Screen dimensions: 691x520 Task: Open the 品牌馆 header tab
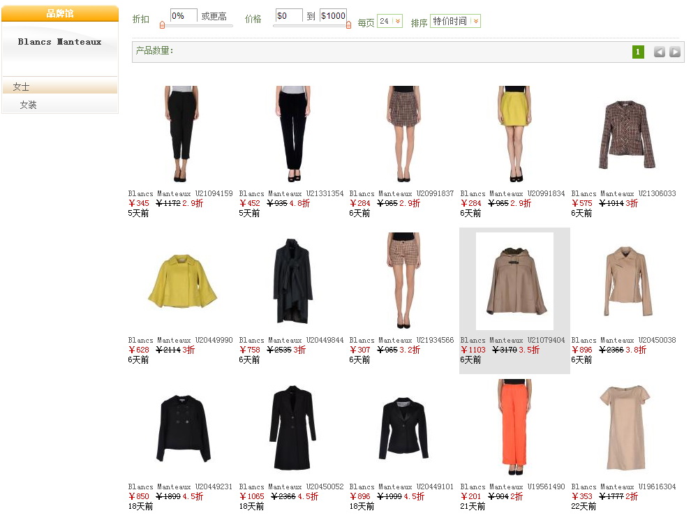click(60, 14)
